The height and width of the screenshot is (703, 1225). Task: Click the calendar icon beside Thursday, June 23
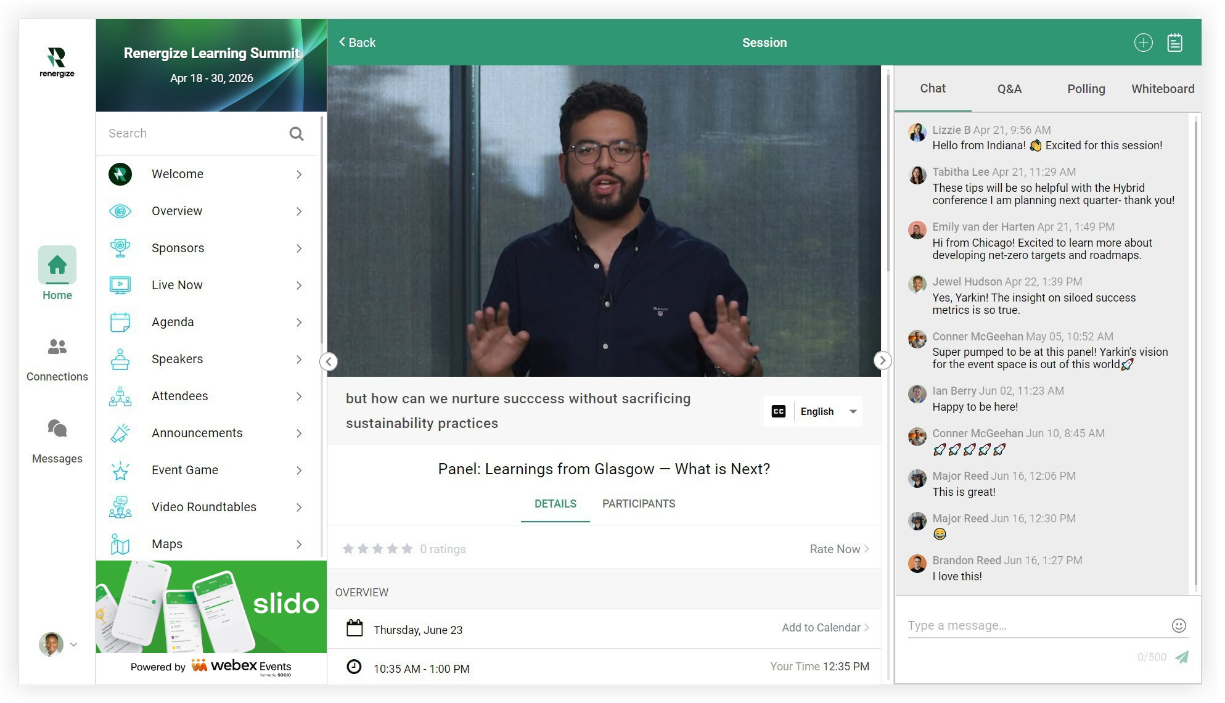pyautogui.click(x=354, y=628)
